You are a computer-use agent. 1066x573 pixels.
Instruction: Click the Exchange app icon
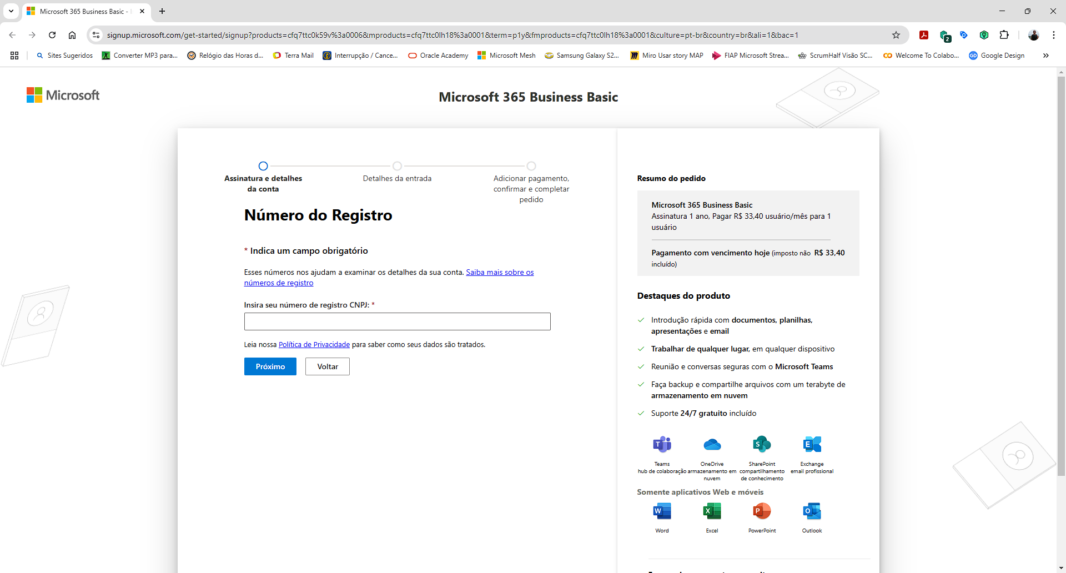click(812, 444)
